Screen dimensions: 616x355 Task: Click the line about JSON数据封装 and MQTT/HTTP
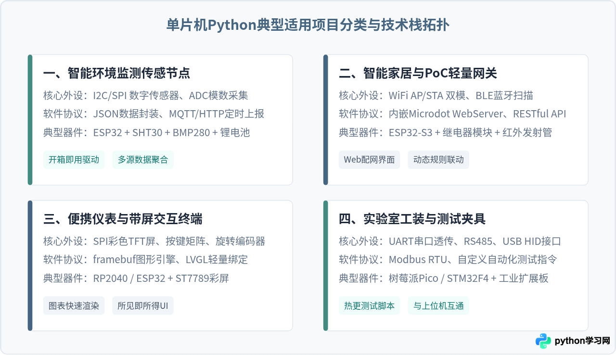coord(154,114)
